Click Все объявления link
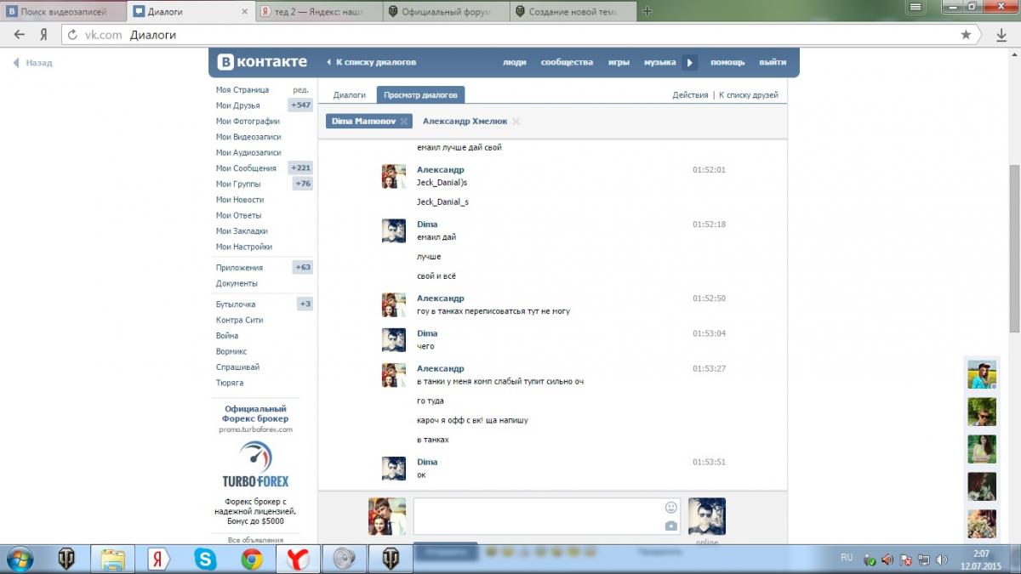Image resolution: width=1021 pixels, height=574 pixels. [x=255, y=540]
